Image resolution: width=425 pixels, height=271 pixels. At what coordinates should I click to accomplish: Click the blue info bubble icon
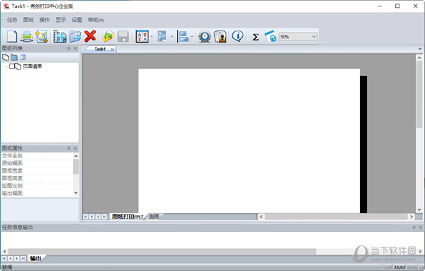[237, 36]
